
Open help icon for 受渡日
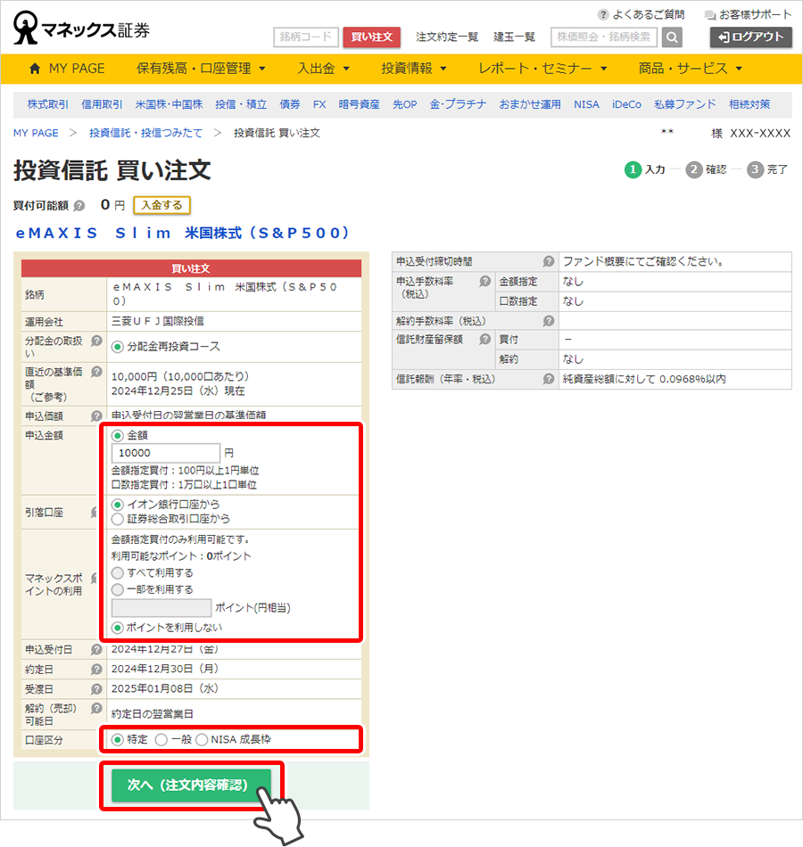click(96, 689)
